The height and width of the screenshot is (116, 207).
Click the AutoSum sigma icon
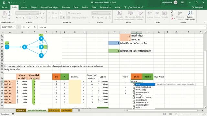point(172,12)
